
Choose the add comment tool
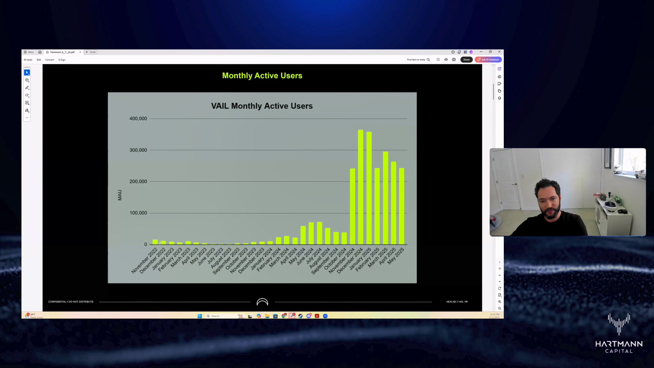coord(27,80)
